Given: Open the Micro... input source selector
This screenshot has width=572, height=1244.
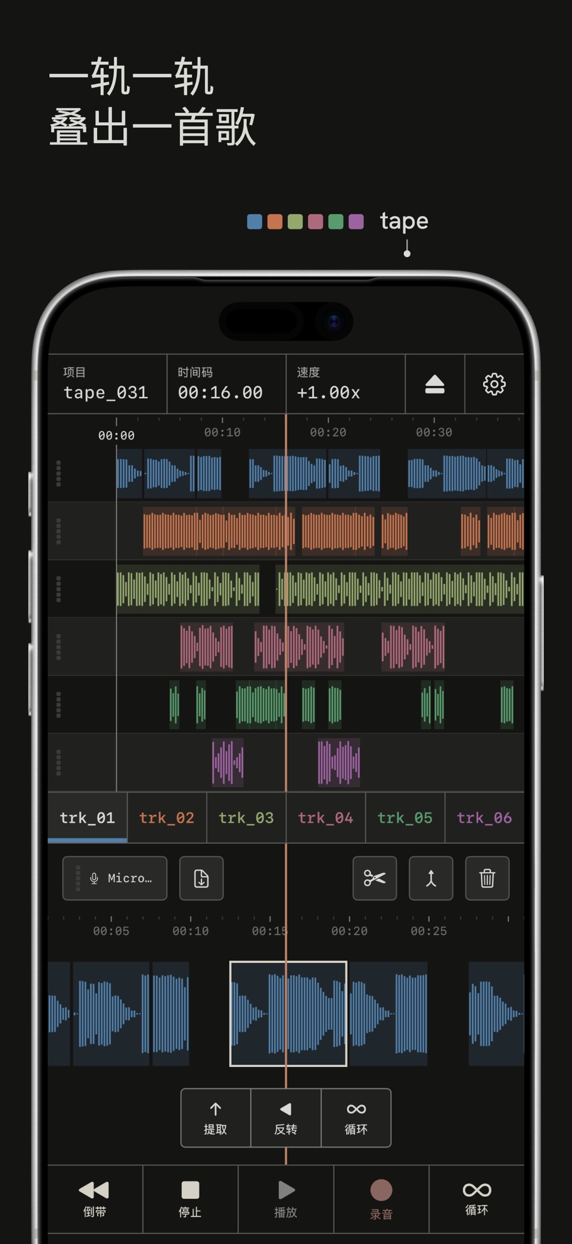Looking at the screenshot, I should (x=115, y=878).
